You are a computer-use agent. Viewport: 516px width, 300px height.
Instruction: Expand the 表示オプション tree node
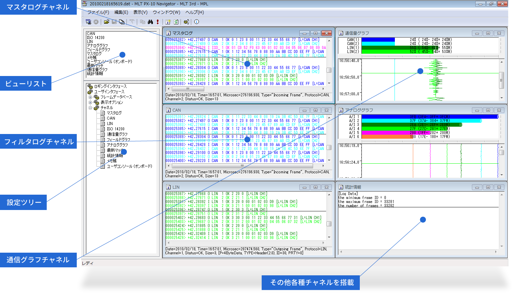89,102
